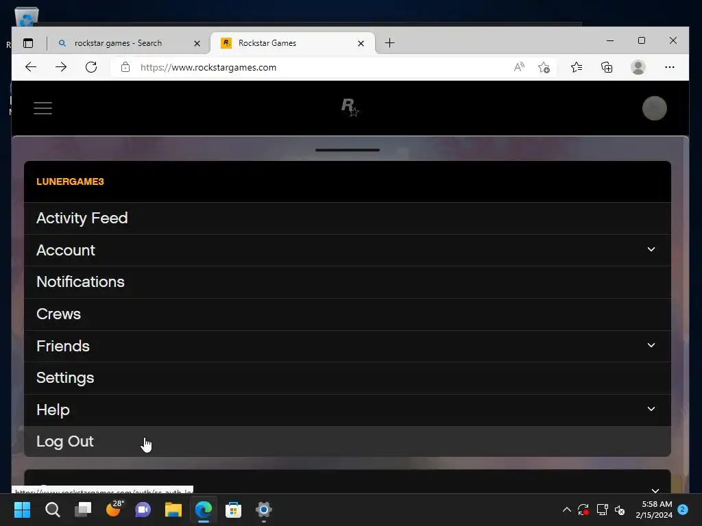Open the Favorites list
Image resolution: width=702 pixels, height=526 pixels.
577,67
